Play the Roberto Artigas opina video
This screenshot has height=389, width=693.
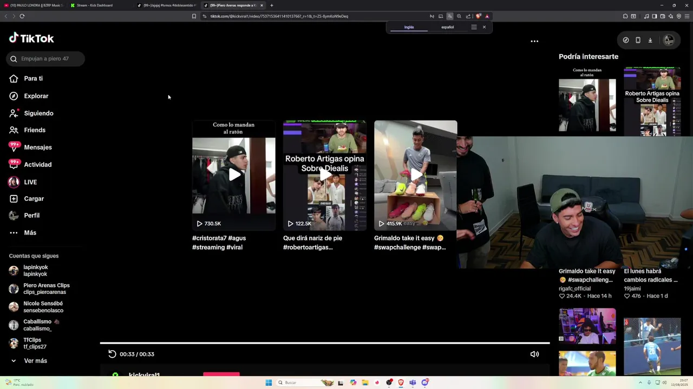pos(325,175)
